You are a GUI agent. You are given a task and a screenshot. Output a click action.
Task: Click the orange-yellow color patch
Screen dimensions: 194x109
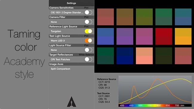point(183,36)
